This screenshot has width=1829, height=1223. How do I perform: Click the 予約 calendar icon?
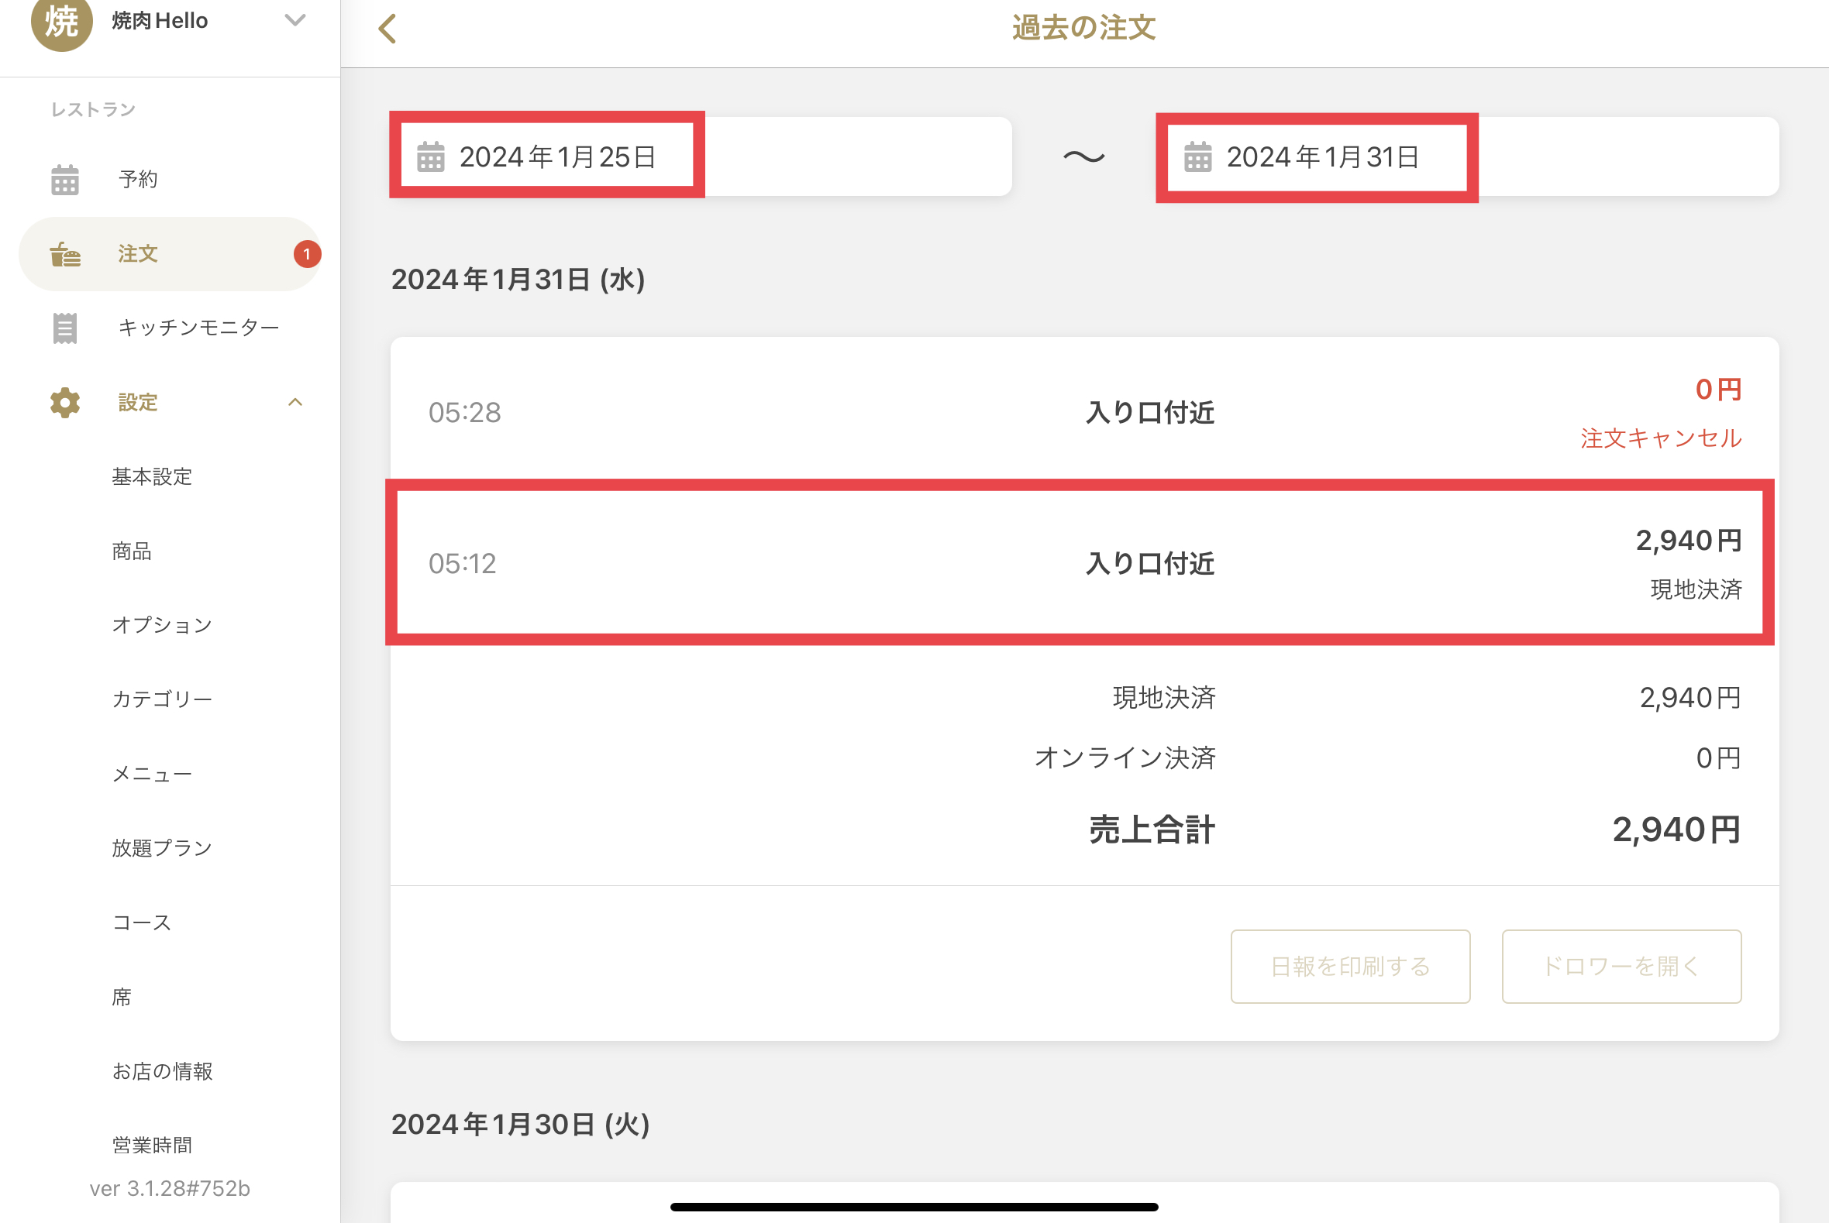tap(65, 180)
